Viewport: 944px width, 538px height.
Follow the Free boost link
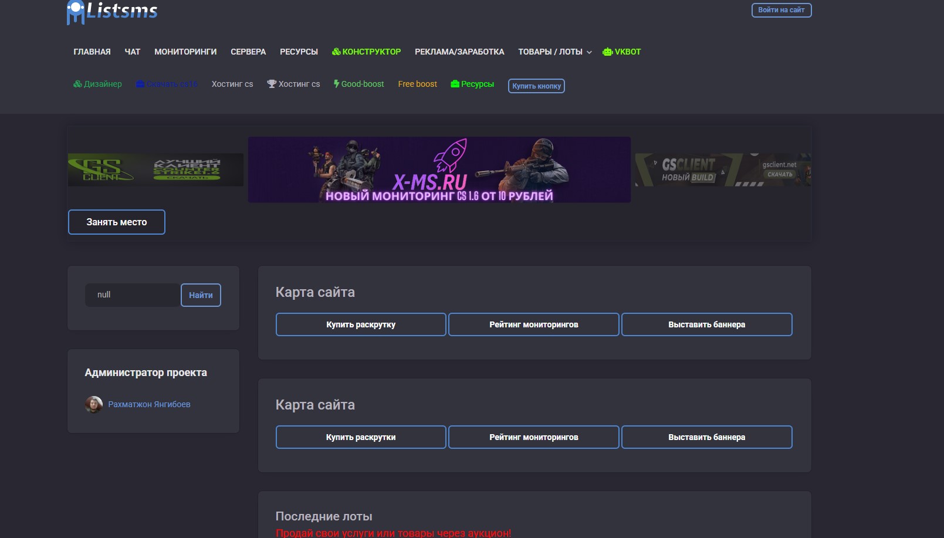tap(417, 84)
